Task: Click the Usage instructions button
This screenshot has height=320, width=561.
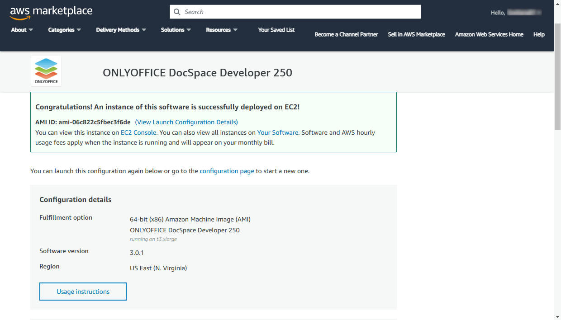Action: pos(83,292)
